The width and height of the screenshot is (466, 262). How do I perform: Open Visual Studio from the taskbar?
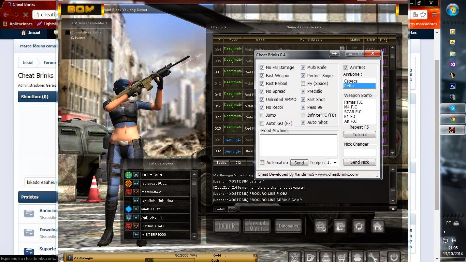pyautogui.click(x=453, y=64)
